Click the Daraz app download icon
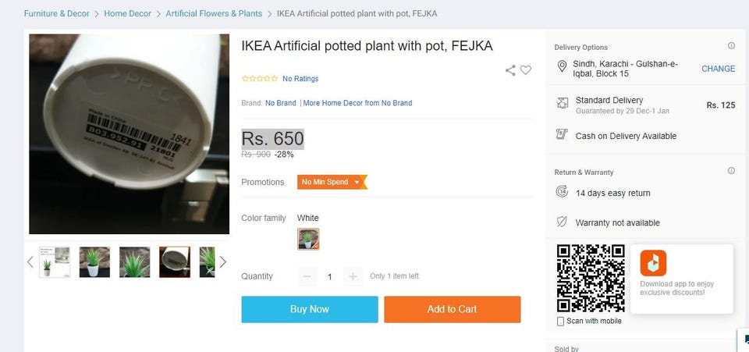749x352 pixels. (x=653, y=263)
